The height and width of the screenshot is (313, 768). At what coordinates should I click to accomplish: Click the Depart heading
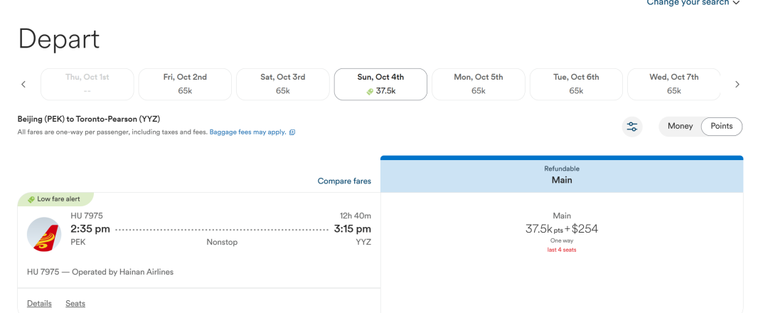tap(59, 39)
